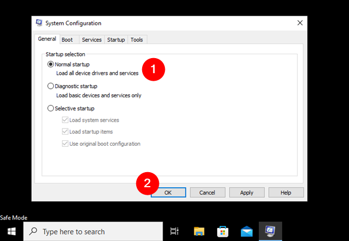Click the Type here to search box
The width and height of the screenshot is (349, 241).
93,231
